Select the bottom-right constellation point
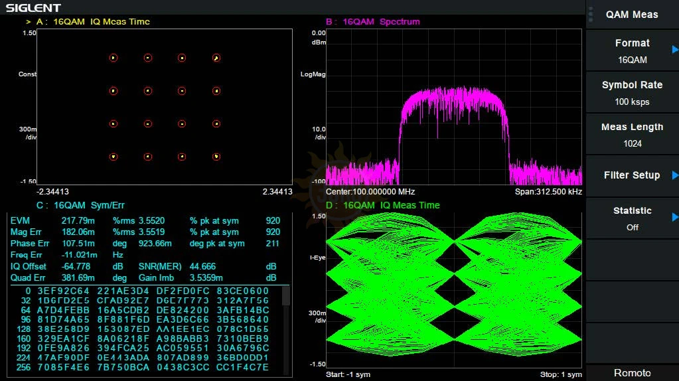This screenshot has height=381, width=679. (216, 157)
